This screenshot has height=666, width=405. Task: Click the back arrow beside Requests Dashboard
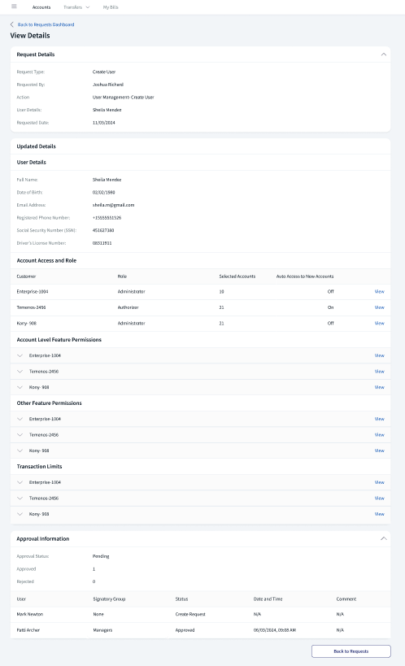pyautogui.click(x=12, y=24)
